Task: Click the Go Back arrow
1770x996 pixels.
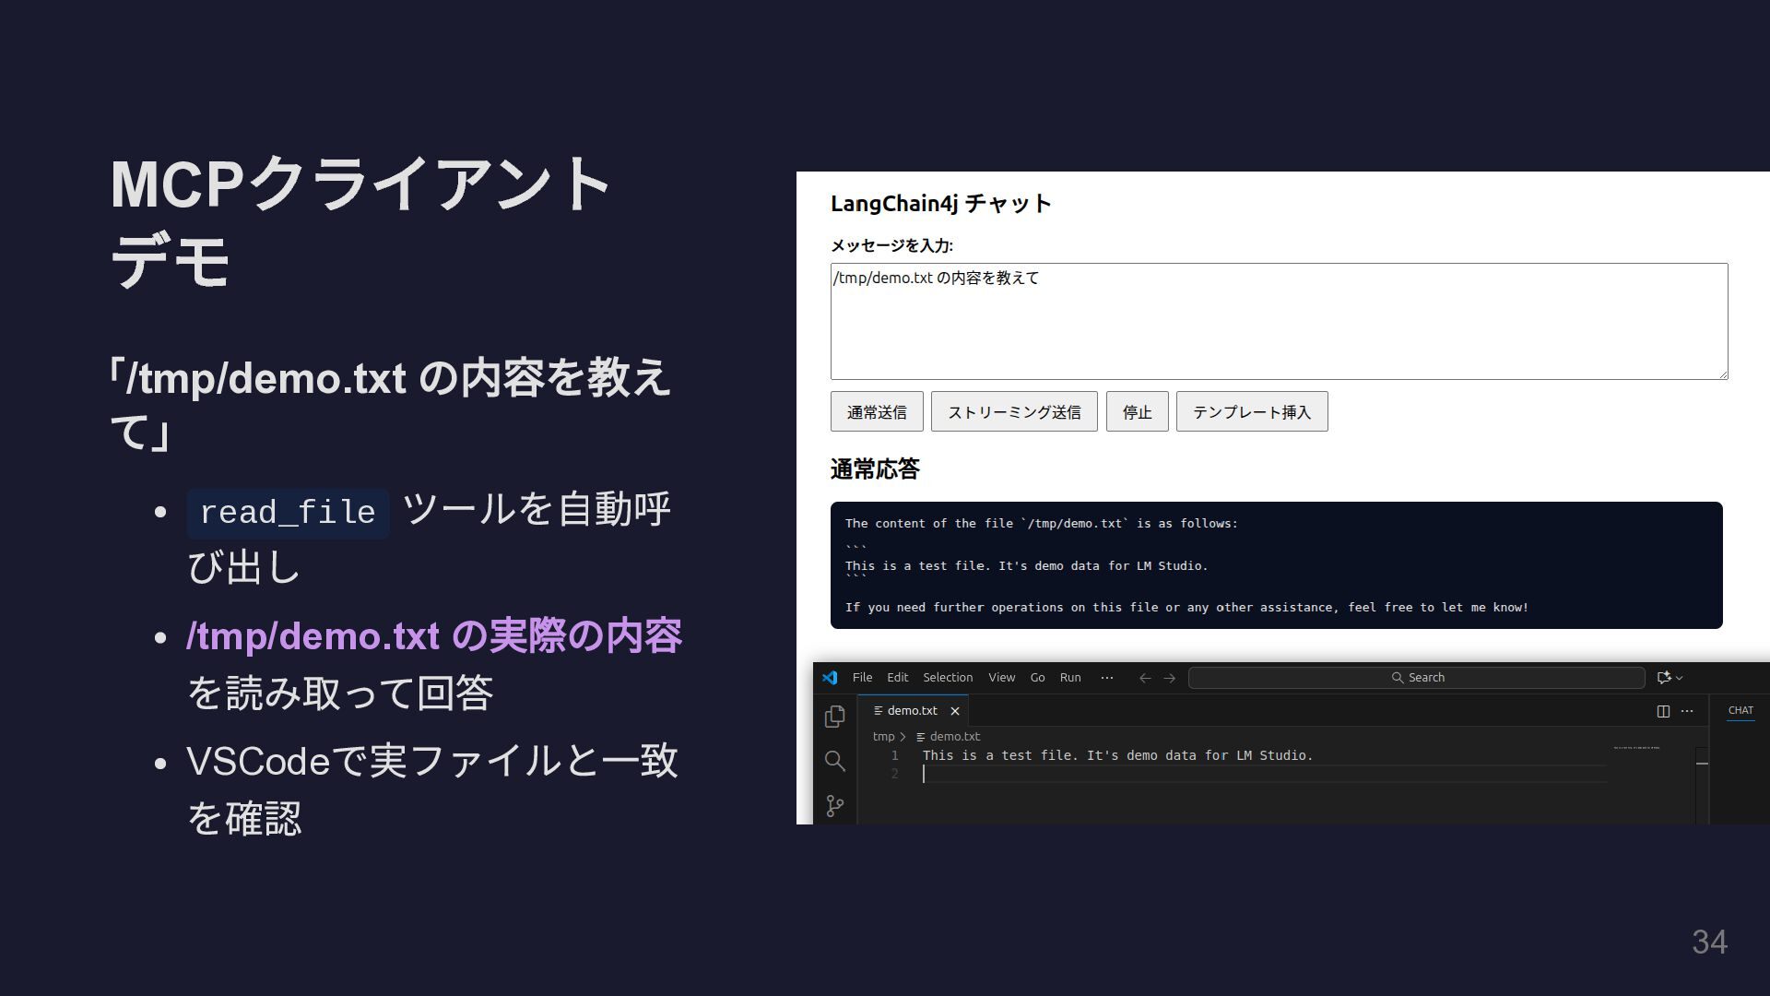Action: click(1145, 678)
